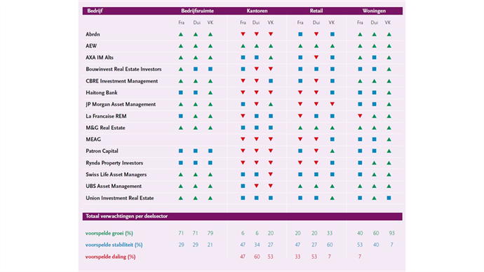Click JP Morgan's red triangle under Retail VK
484x272 pixels.
click(332, 104)
